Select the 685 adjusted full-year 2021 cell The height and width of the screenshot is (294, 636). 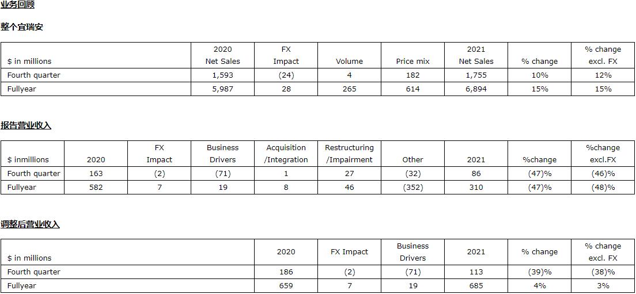coord(476,286)
